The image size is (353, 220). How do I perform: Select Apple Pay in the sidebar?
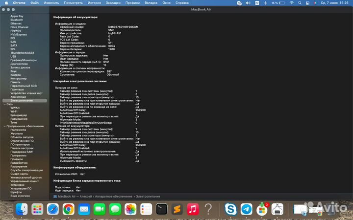pos(17,16)
